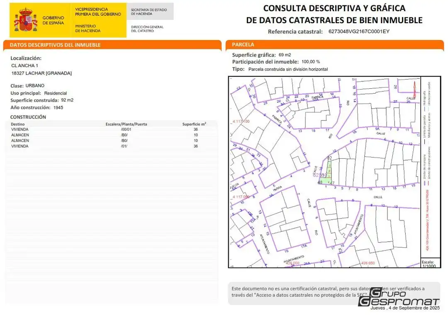Click 'Parcela construida sin división horizontal' text
This screenshot has height=315, width=448.
click(x=288, y=69)
